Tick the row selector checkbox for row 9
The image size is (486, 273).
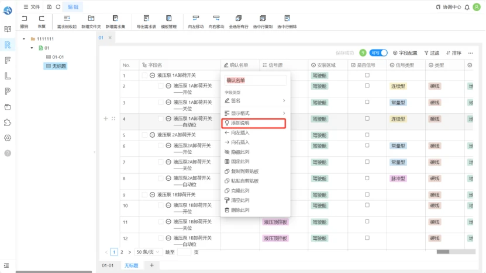[x=144, y=194]
